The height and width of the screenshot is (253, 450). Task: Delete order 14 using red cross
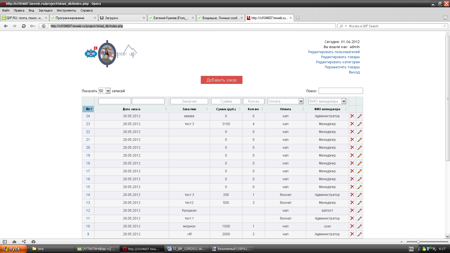pyautogui.click(x=352, y=195)
